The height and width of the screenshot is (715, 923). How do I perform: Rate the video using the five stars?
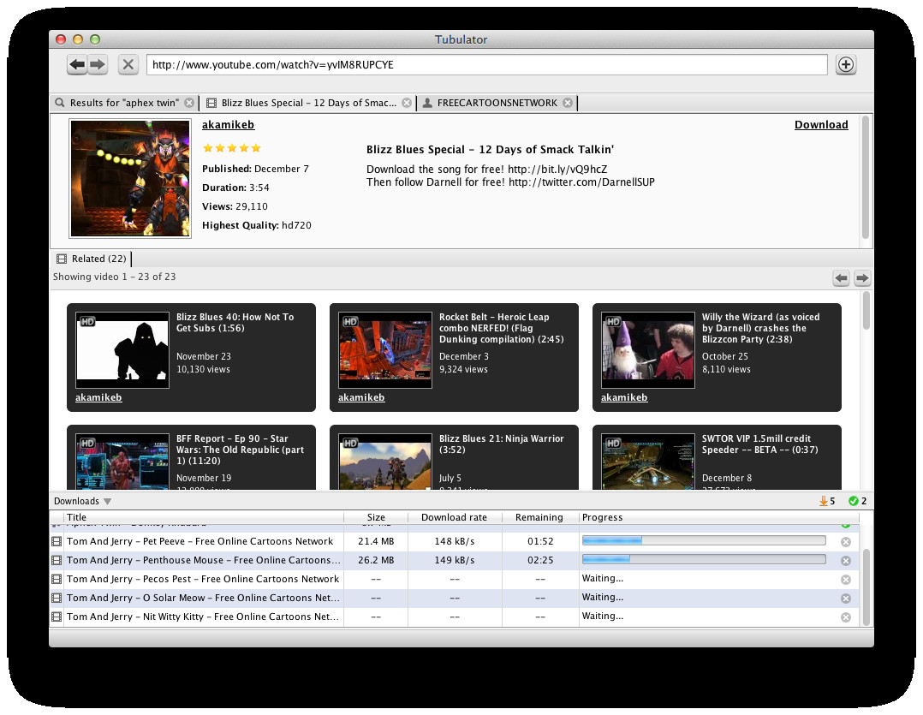(231, 147)
